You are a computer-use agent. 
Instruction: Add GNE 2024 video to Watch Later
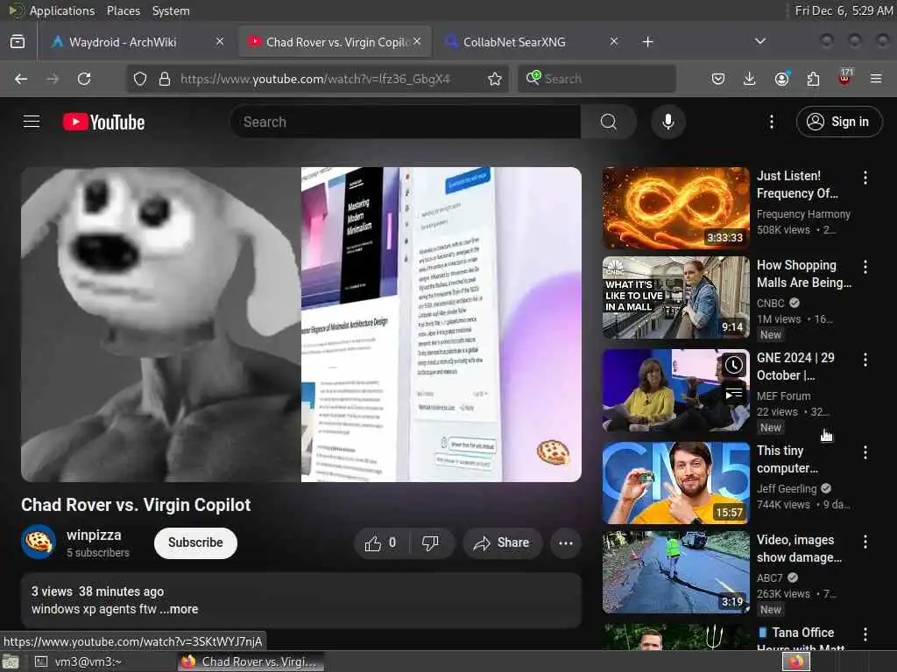[733, 365]
